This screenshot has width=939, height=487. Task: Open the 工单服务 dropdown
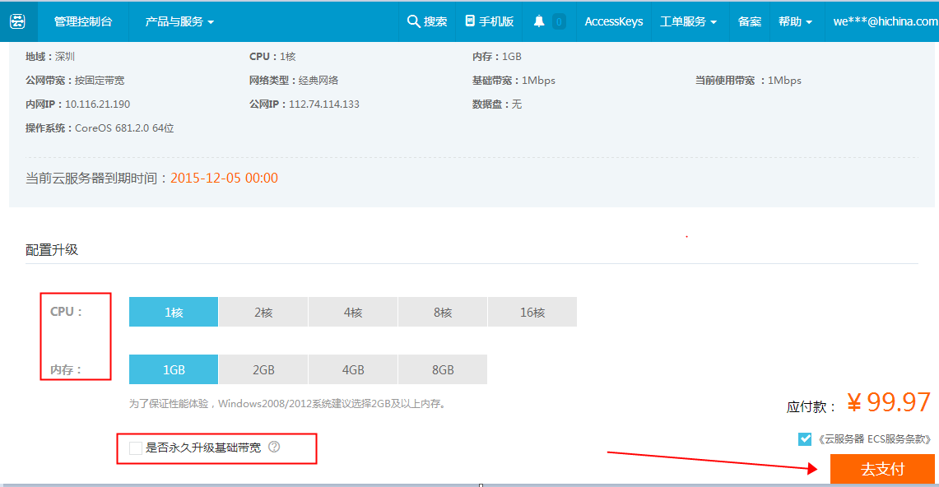(687, 21)
